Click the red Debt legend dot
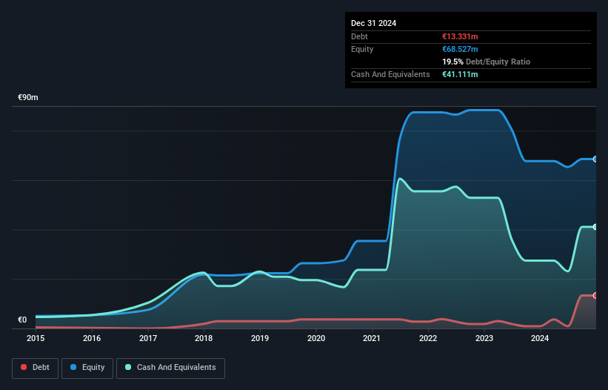Screen dimensions: 608x390 (24, 367)
